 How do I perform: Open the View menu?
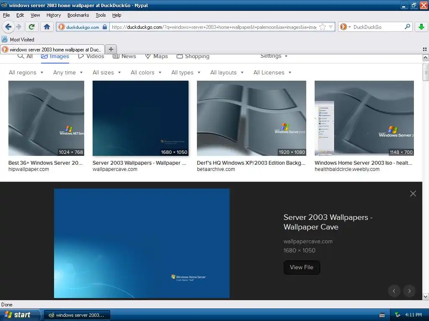[x=35, y=15]
